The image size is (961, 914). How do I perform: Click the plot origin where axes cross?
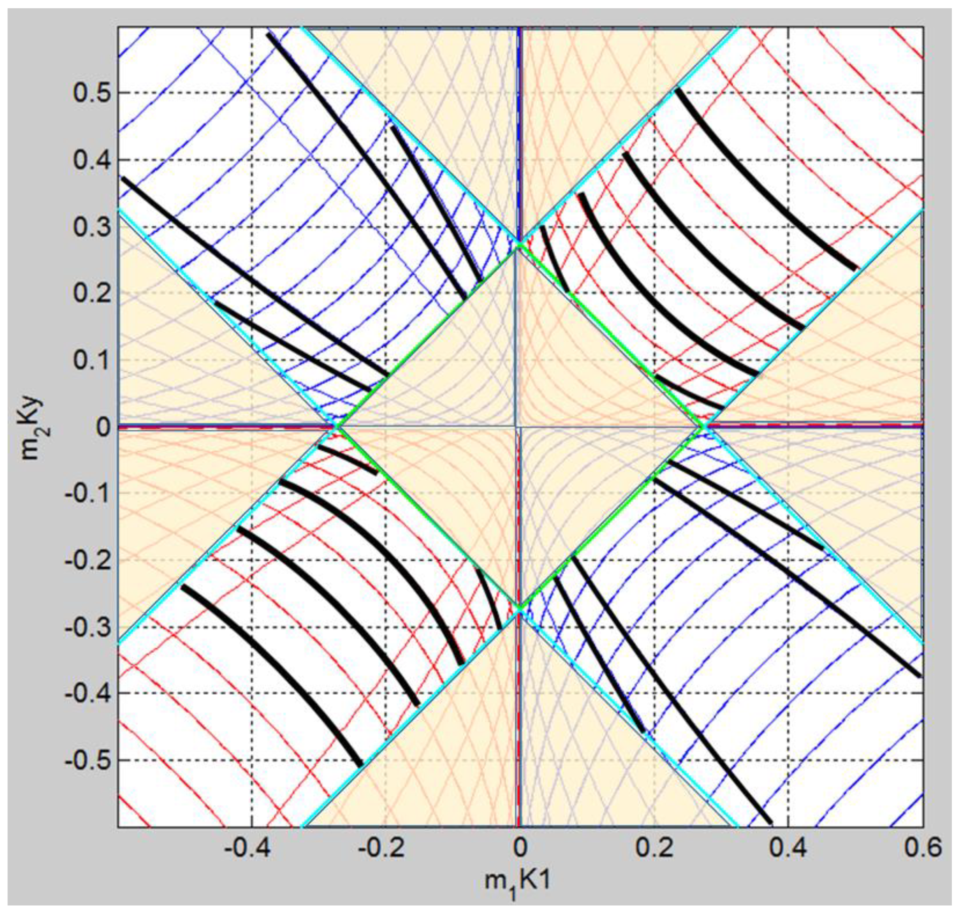(x=519, y=427)
